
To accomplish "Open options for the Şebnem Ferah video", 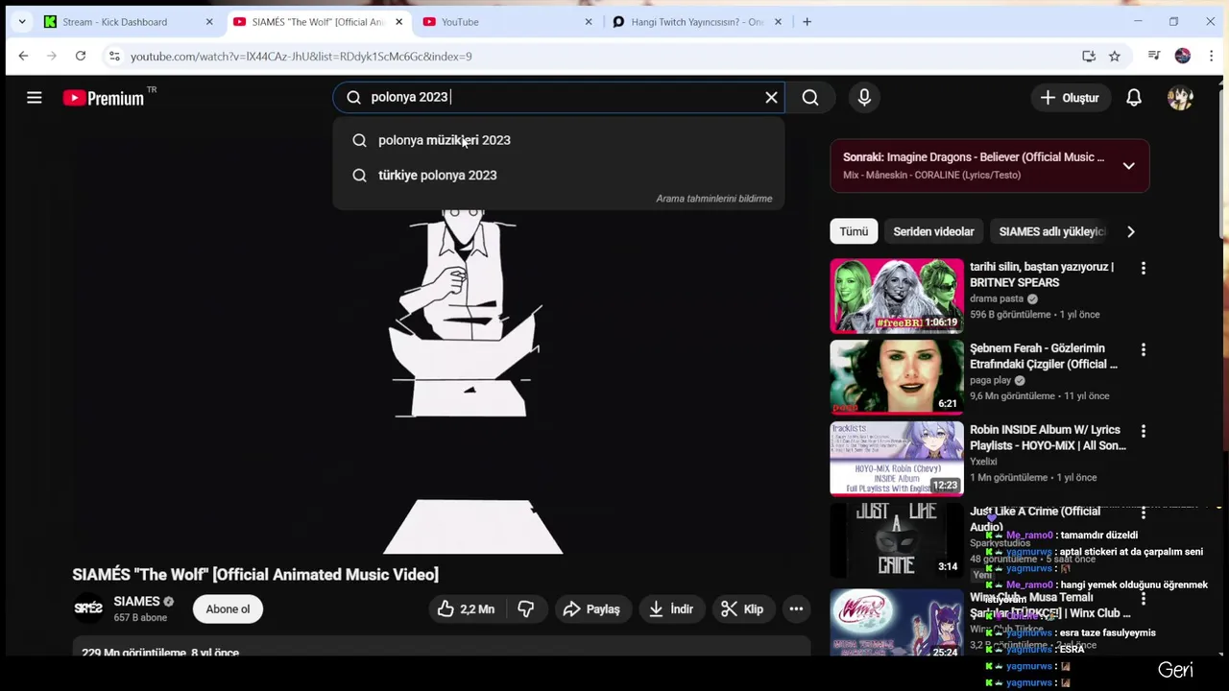I will click(1143, 350).
